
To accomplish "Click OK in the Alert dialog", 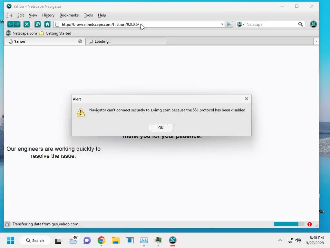I will pyautogui.click(x=161, y=128).
